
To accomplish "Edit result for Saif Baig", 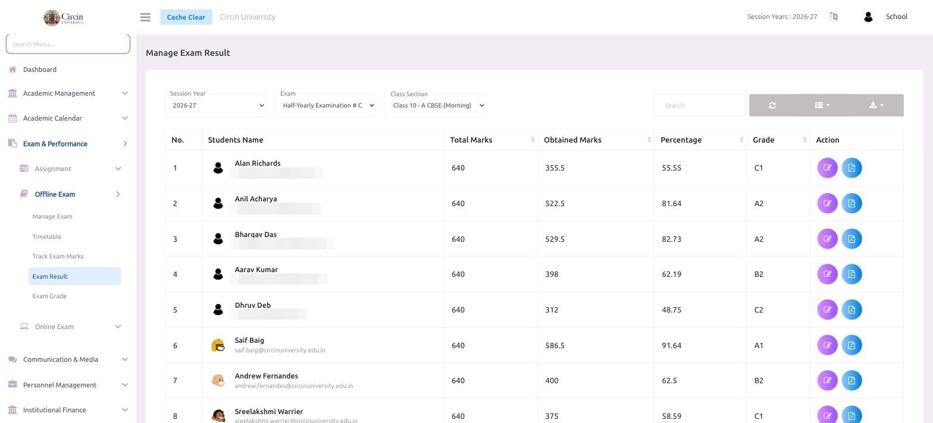I will tap(827, 345).
